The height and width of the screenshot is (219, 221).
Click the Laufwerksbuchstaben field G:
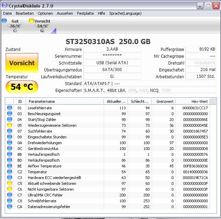coord(112,77)
